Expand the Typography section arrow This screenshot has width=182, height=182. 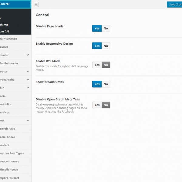[x=28, y=80]
